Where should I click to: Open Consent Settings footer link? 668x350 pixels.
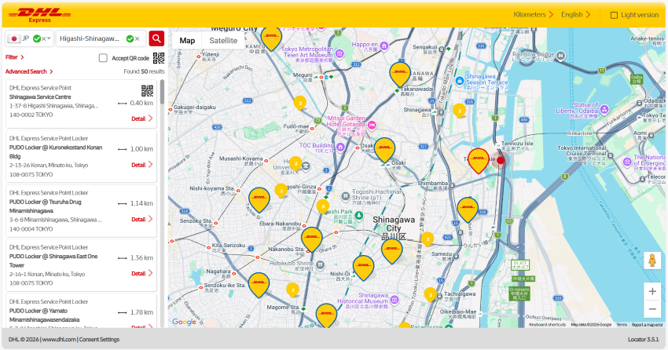pos(99,339)
